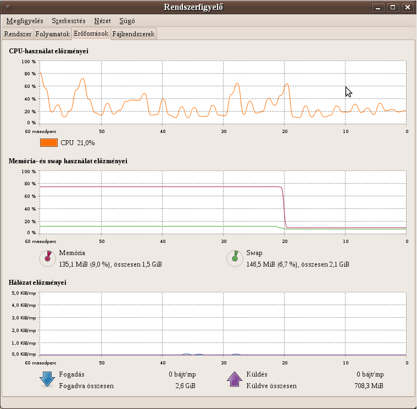Click the Fogadás label

click(72, 374)
